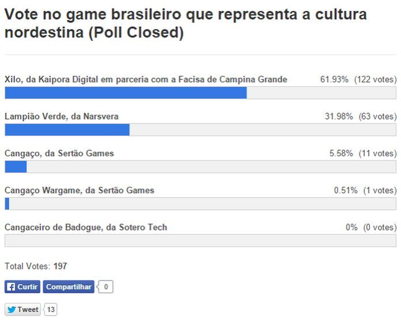Click the Twitter bird icon

tap(11, 310)
